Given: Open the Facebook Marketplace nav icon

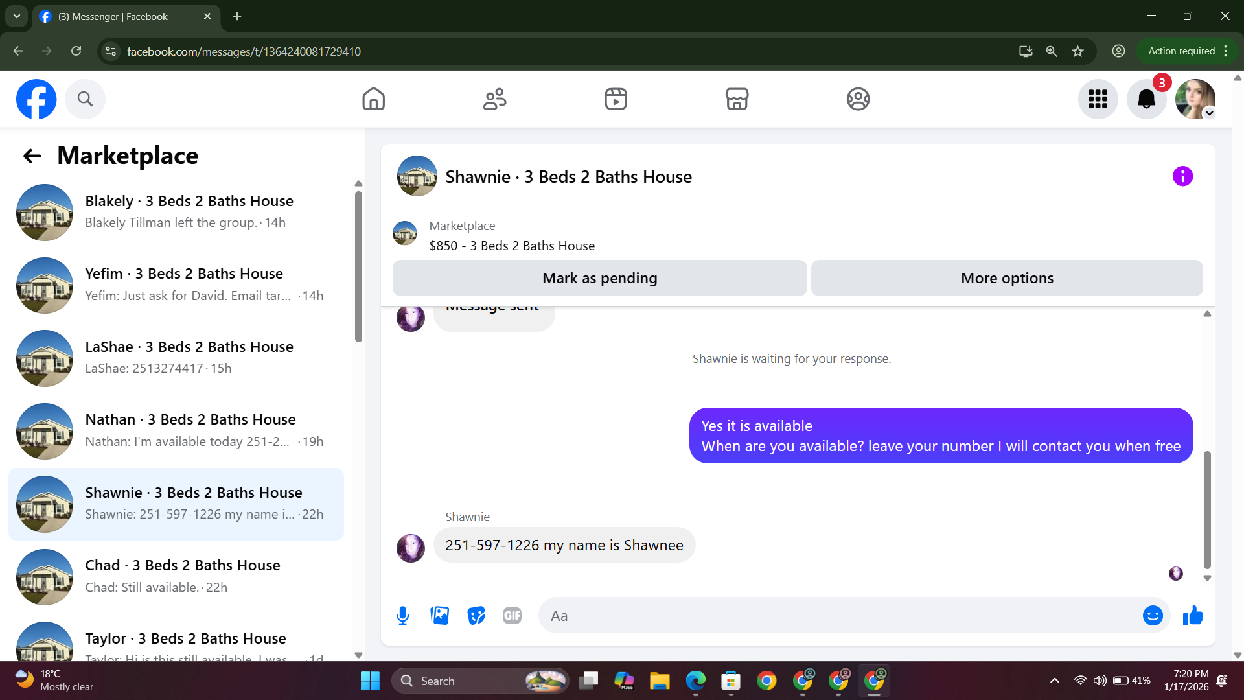Looking at the screenshot, I should click(737, 99).
